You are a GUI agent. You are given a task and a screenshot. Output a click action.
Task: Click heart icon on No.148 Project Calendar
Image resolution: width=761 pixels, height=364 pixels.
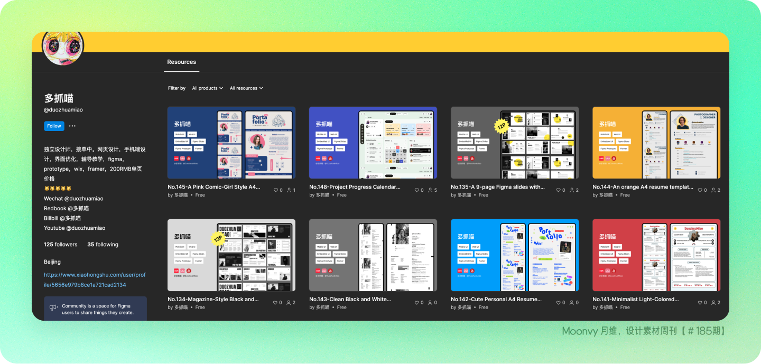[417, 190]
